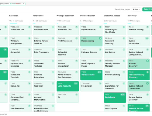Open the External Remote Services card
Image resolution: width=152 pixels, height=116 pixels.
[44, 41]
